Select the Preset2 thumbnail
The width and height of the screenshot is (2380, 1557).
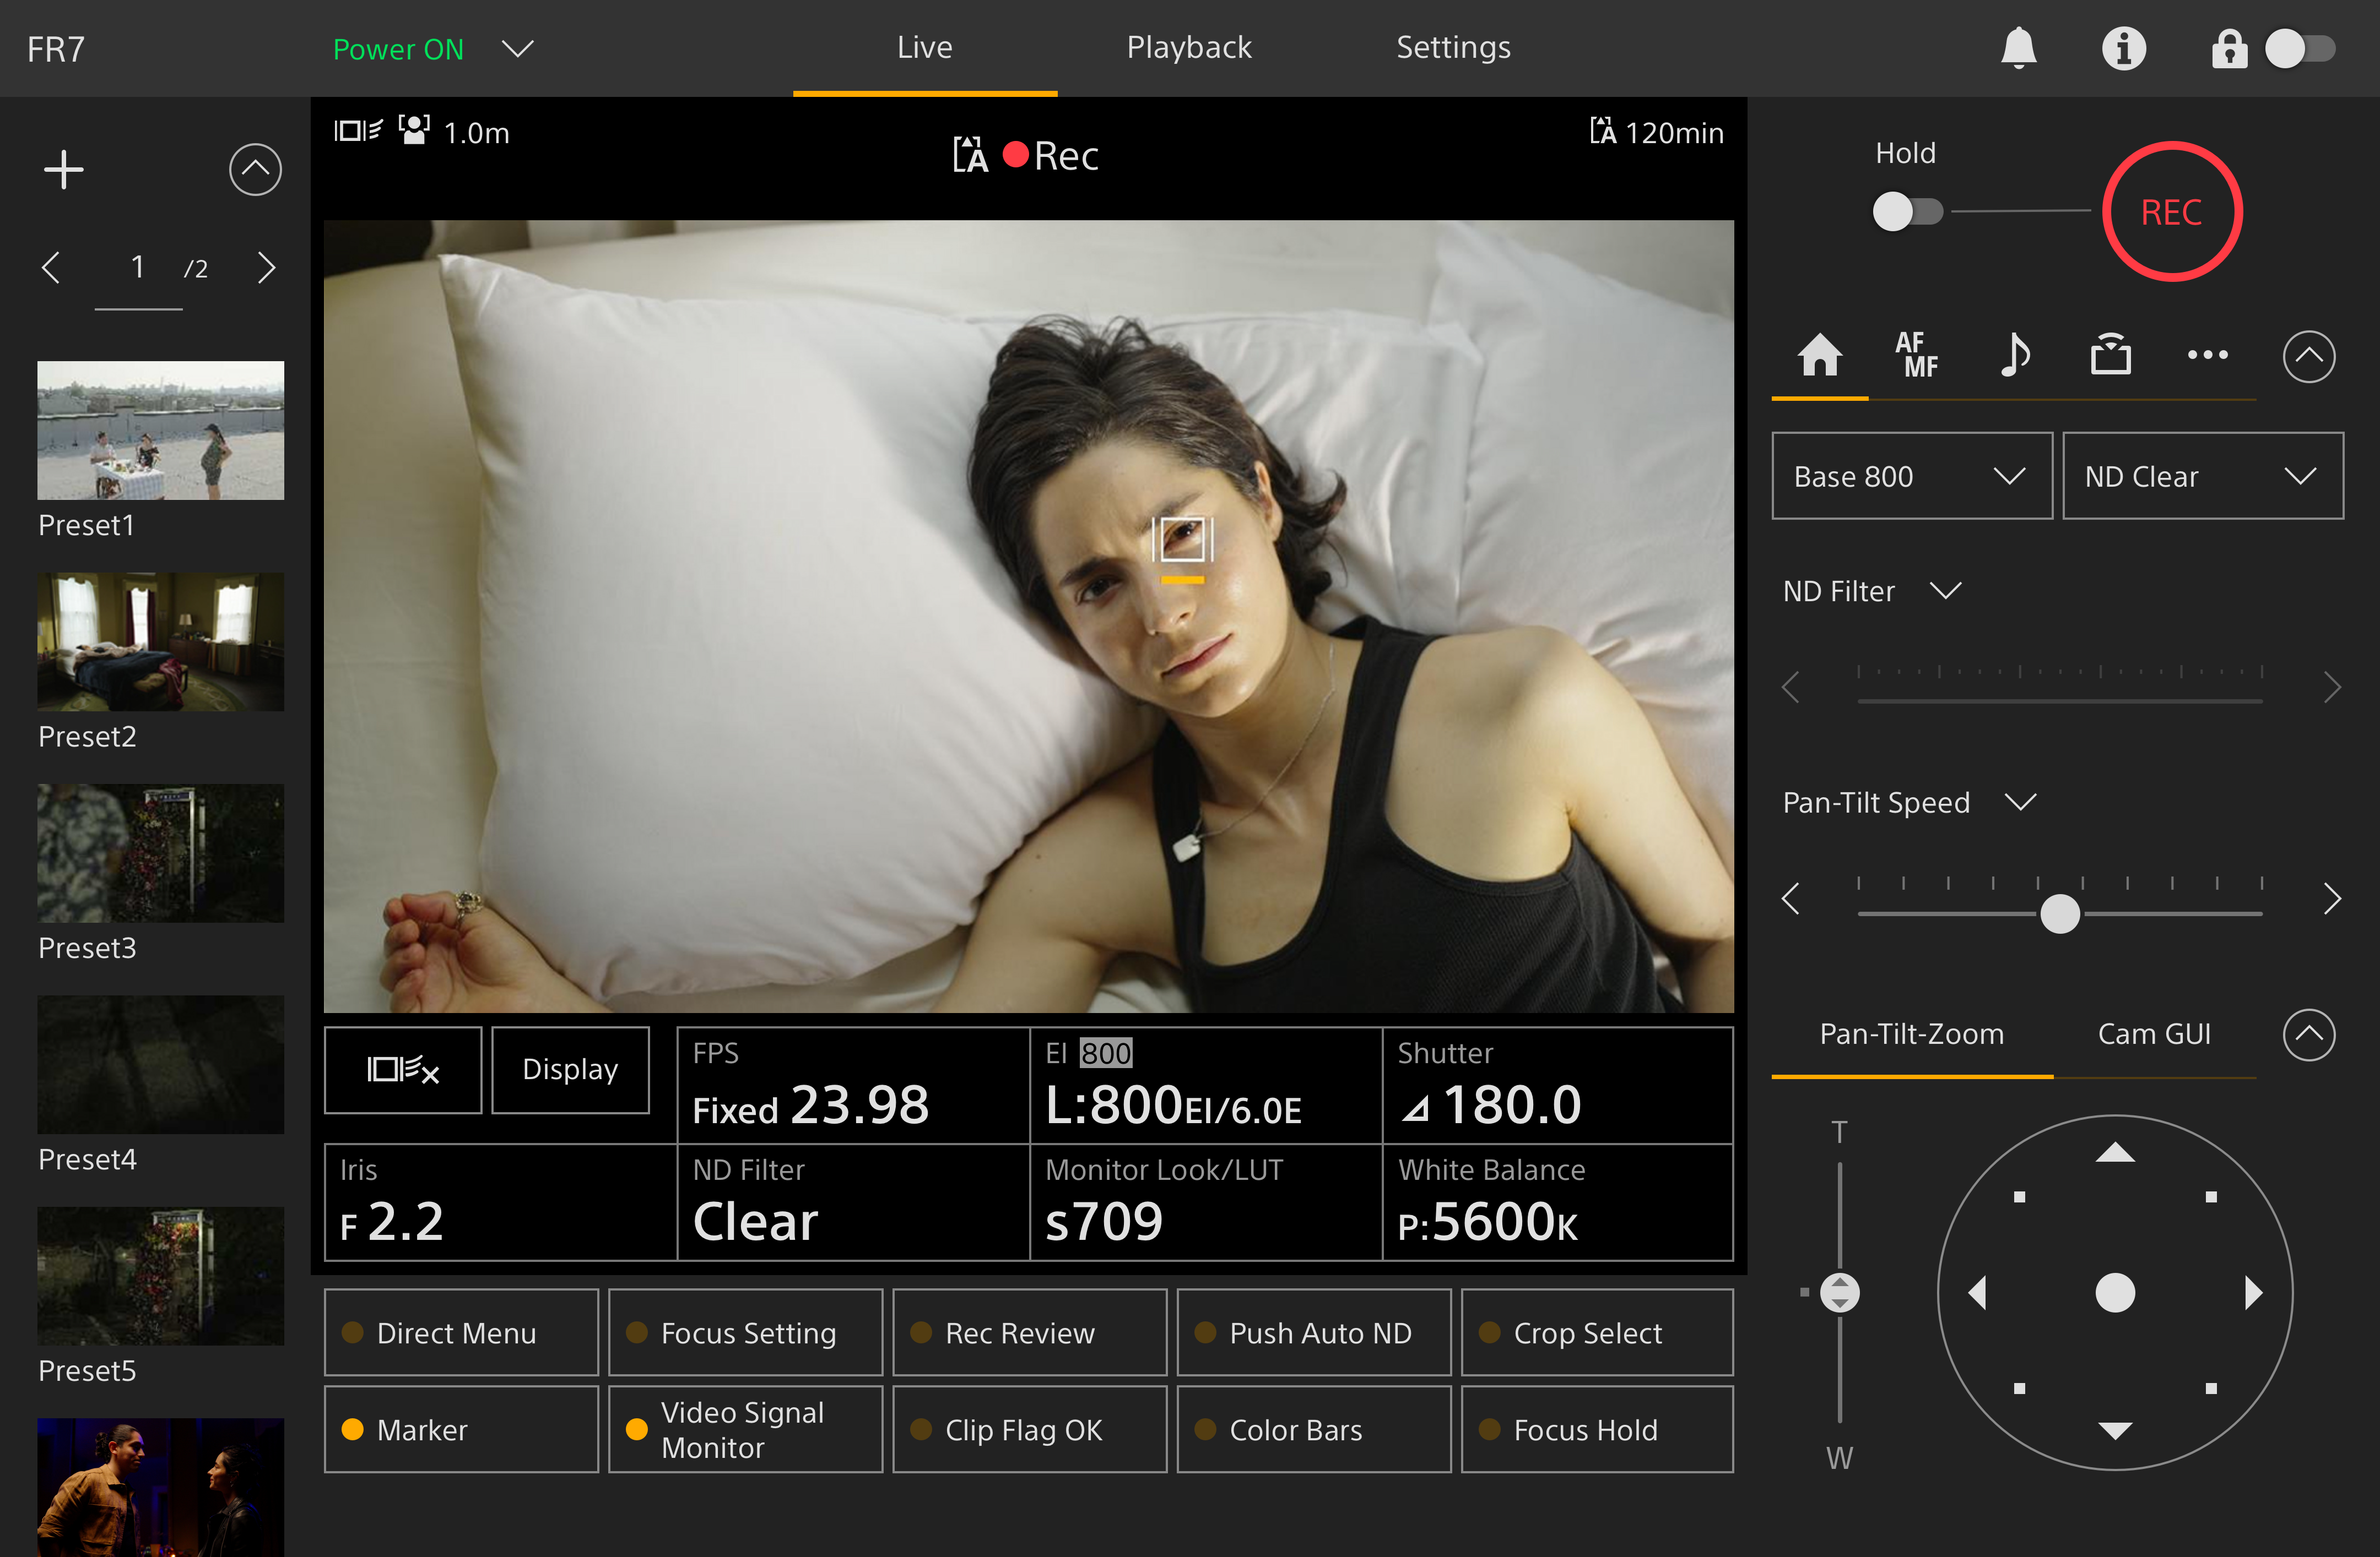tap(160, 641)
